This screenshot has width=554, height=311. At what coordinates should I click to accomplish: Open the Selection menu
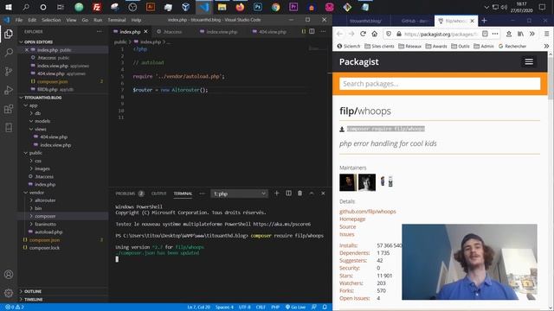(51, 20)
